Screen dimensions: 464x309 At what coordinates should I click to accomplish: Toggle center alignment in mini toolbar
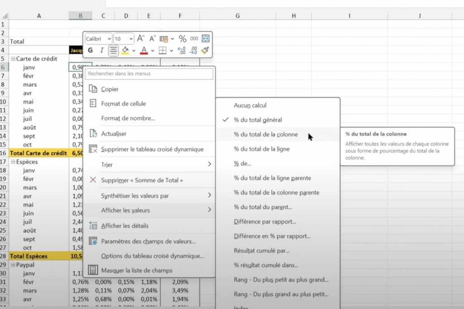[x=113, y=51]
